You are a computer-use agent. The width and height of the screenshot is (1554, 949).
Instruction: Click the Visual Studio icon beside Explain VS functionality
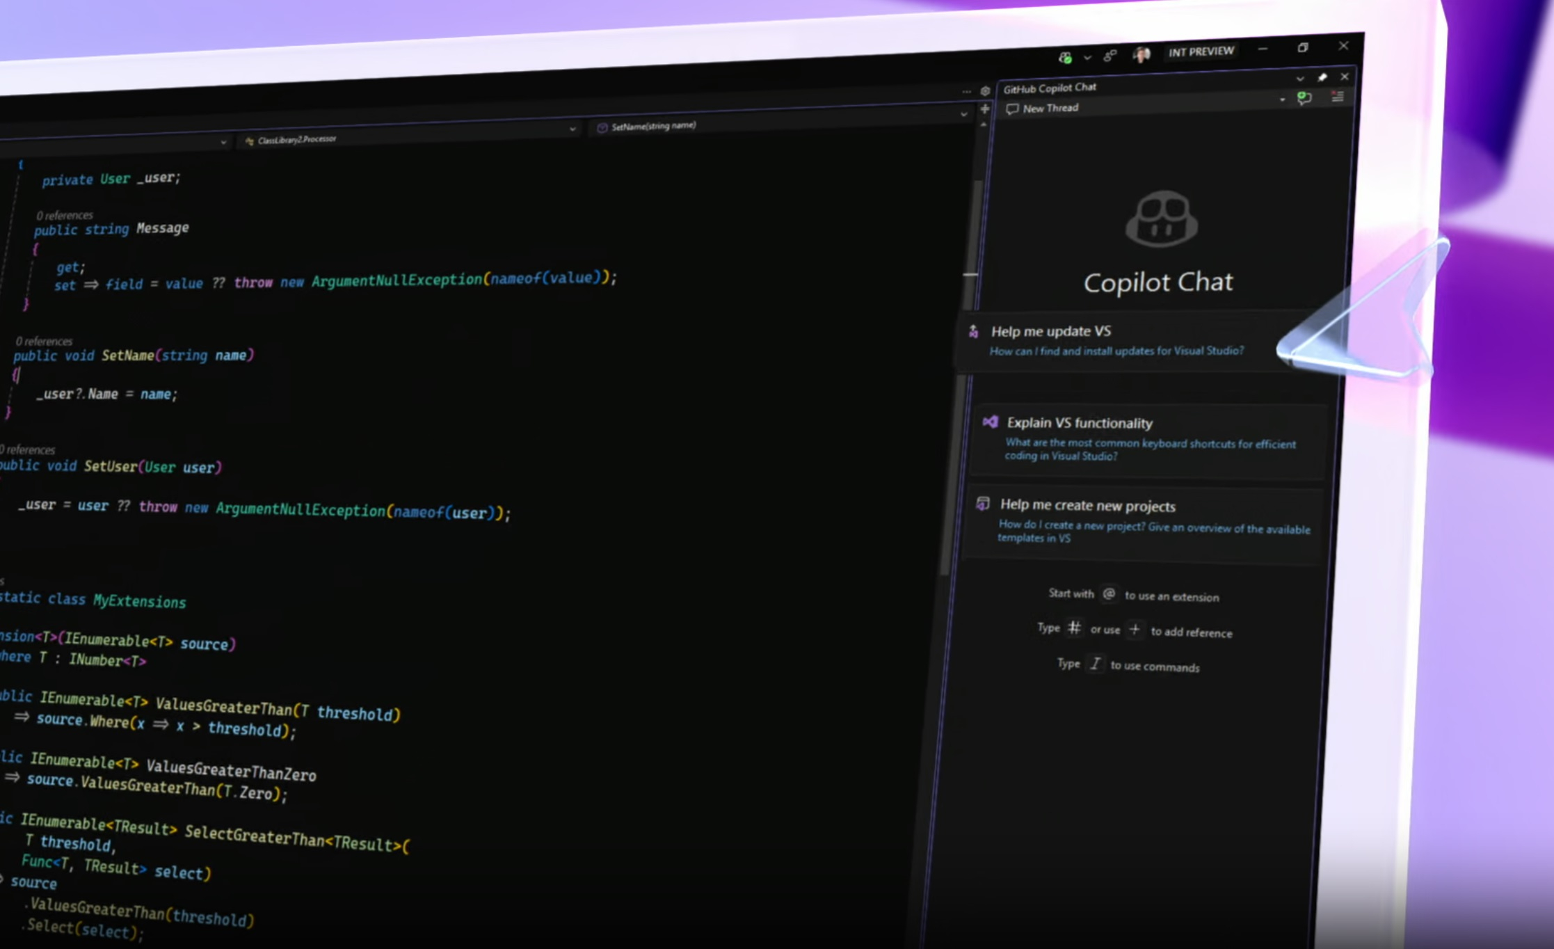991,422
